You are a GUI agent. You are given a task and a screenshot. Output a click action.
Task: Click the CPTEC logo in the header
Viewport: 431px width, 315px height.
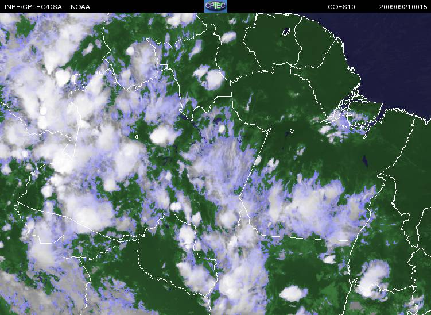[215, 6]
